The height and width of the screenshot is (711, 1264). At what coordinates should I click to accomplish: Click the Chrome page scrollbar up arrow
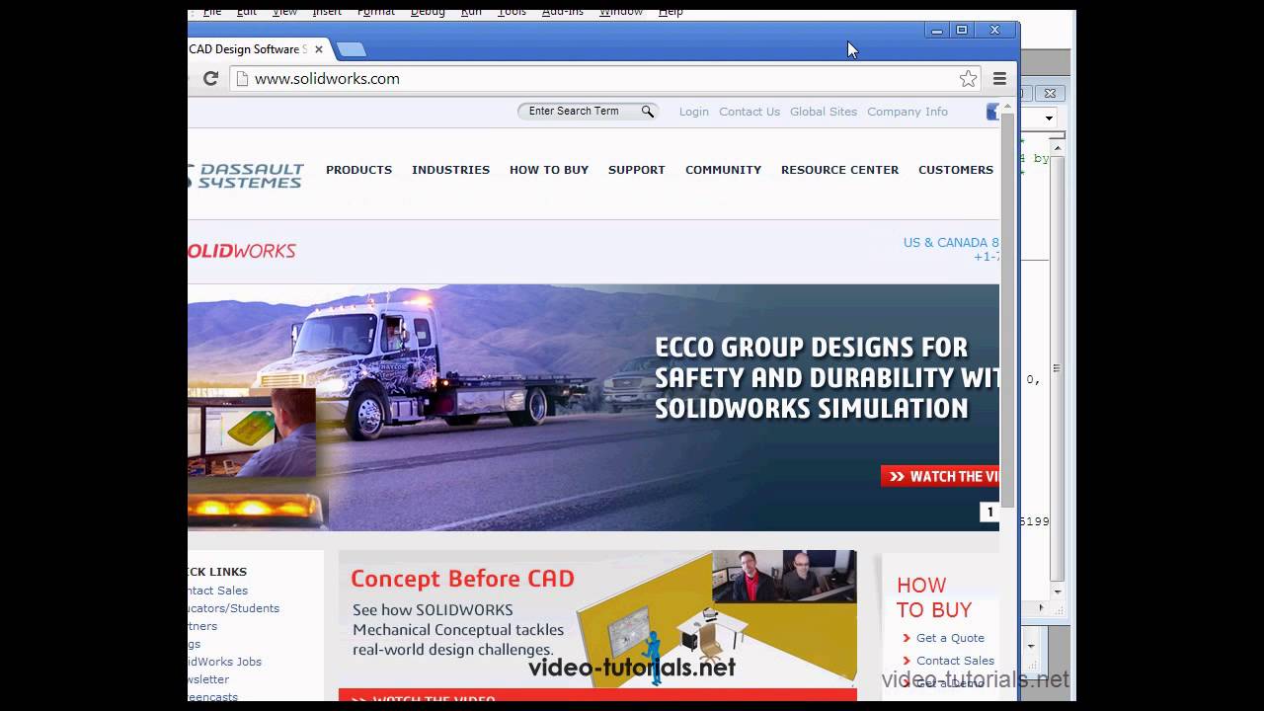(1007, 106)
